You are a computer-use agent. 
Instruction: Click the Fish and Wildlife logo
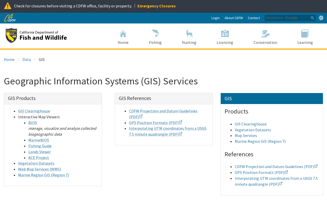click(36, 35)
